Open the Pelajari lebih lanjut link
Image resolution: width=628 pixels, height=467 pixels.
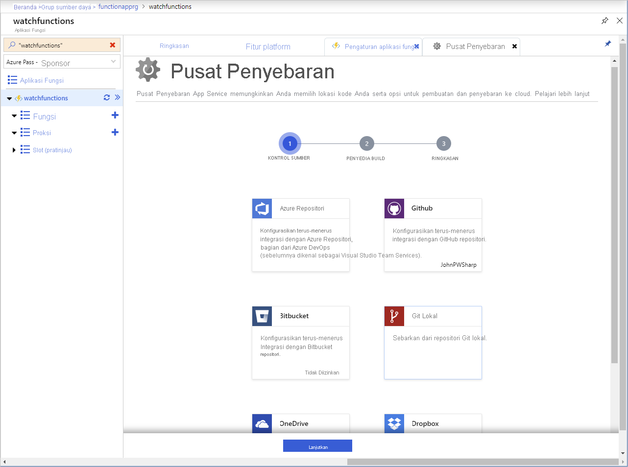[x=562, y=93]
